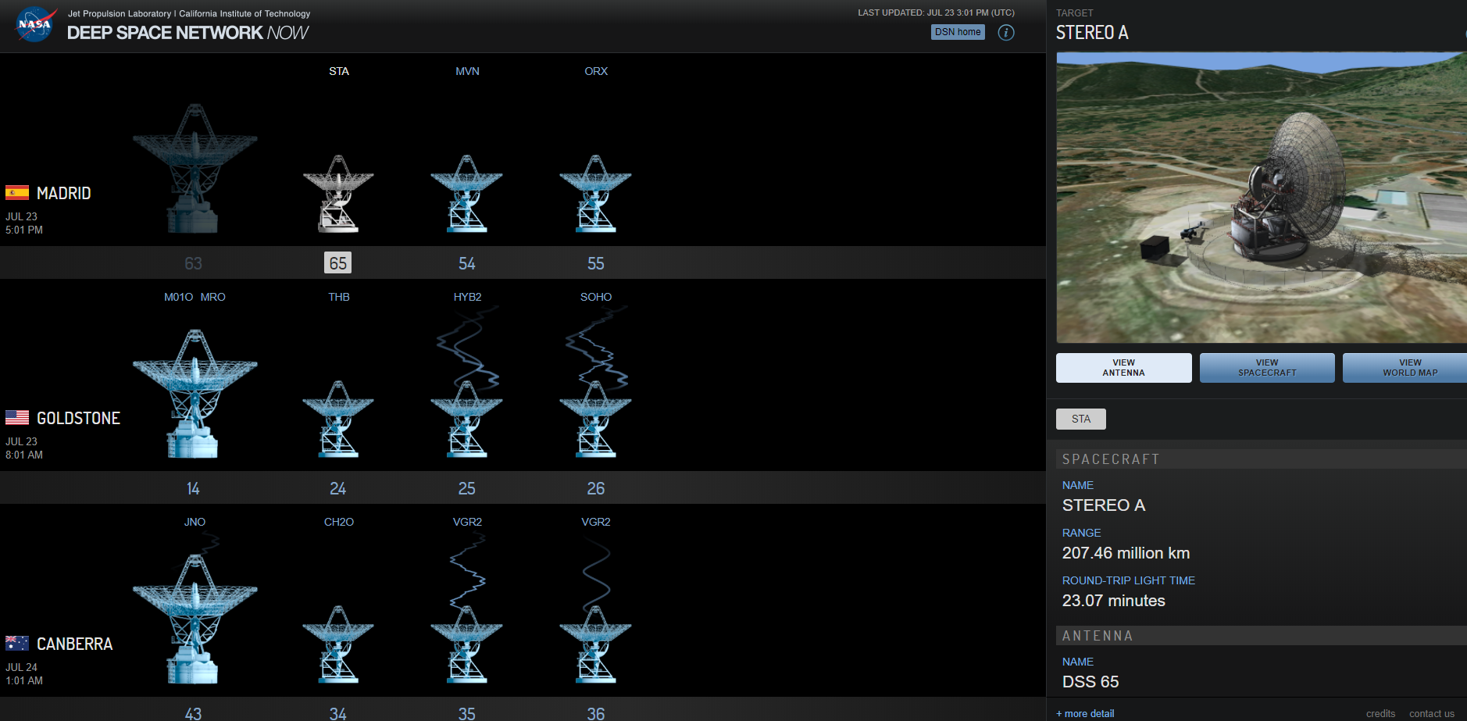Click the STA label above Madrid dish 65
Image resolution: width=1467 pixels, height=721 pixels.
pos(339,71)
